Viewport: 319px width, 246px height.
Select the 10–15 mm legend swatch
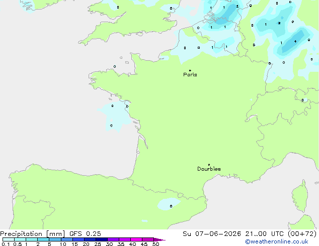click(x=67, y=239)
